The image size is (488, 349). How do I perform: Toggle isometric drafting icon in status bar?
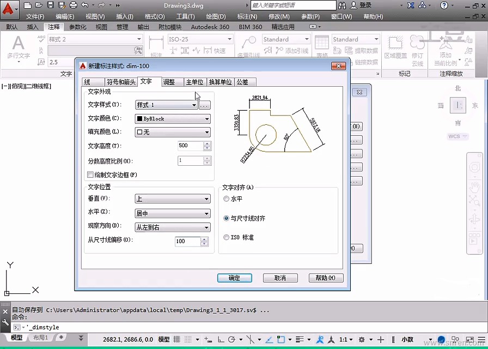coord(250,339)
